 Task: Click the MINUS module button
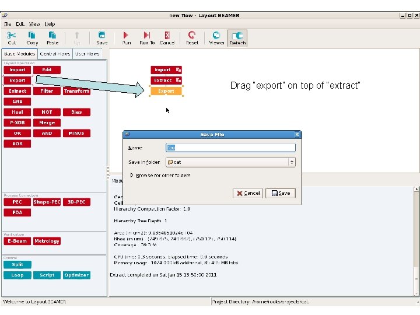click(76, 133)
